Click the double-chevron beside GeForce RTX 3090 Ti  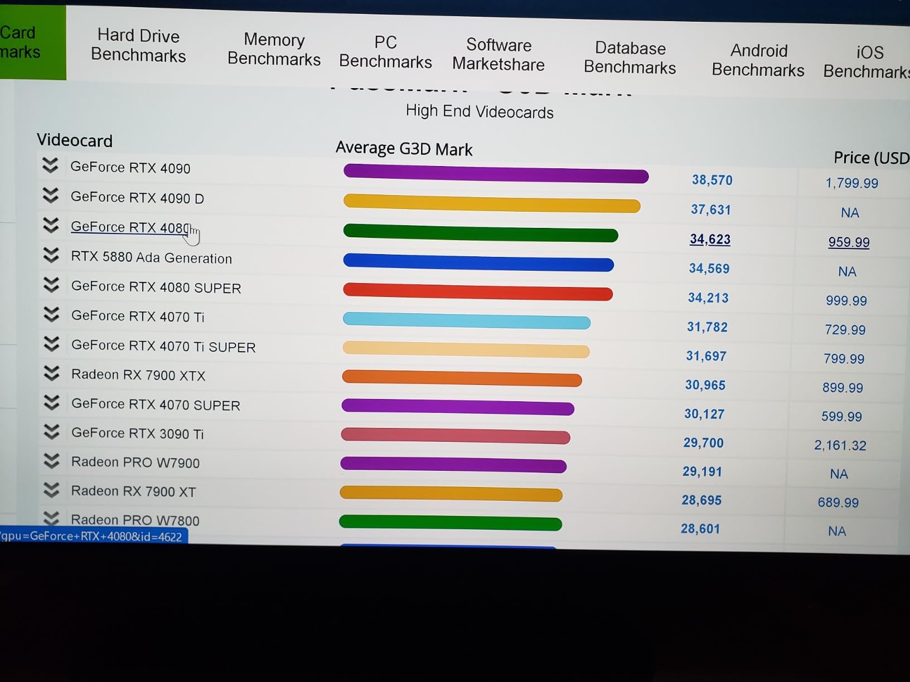tap(51, 432)
